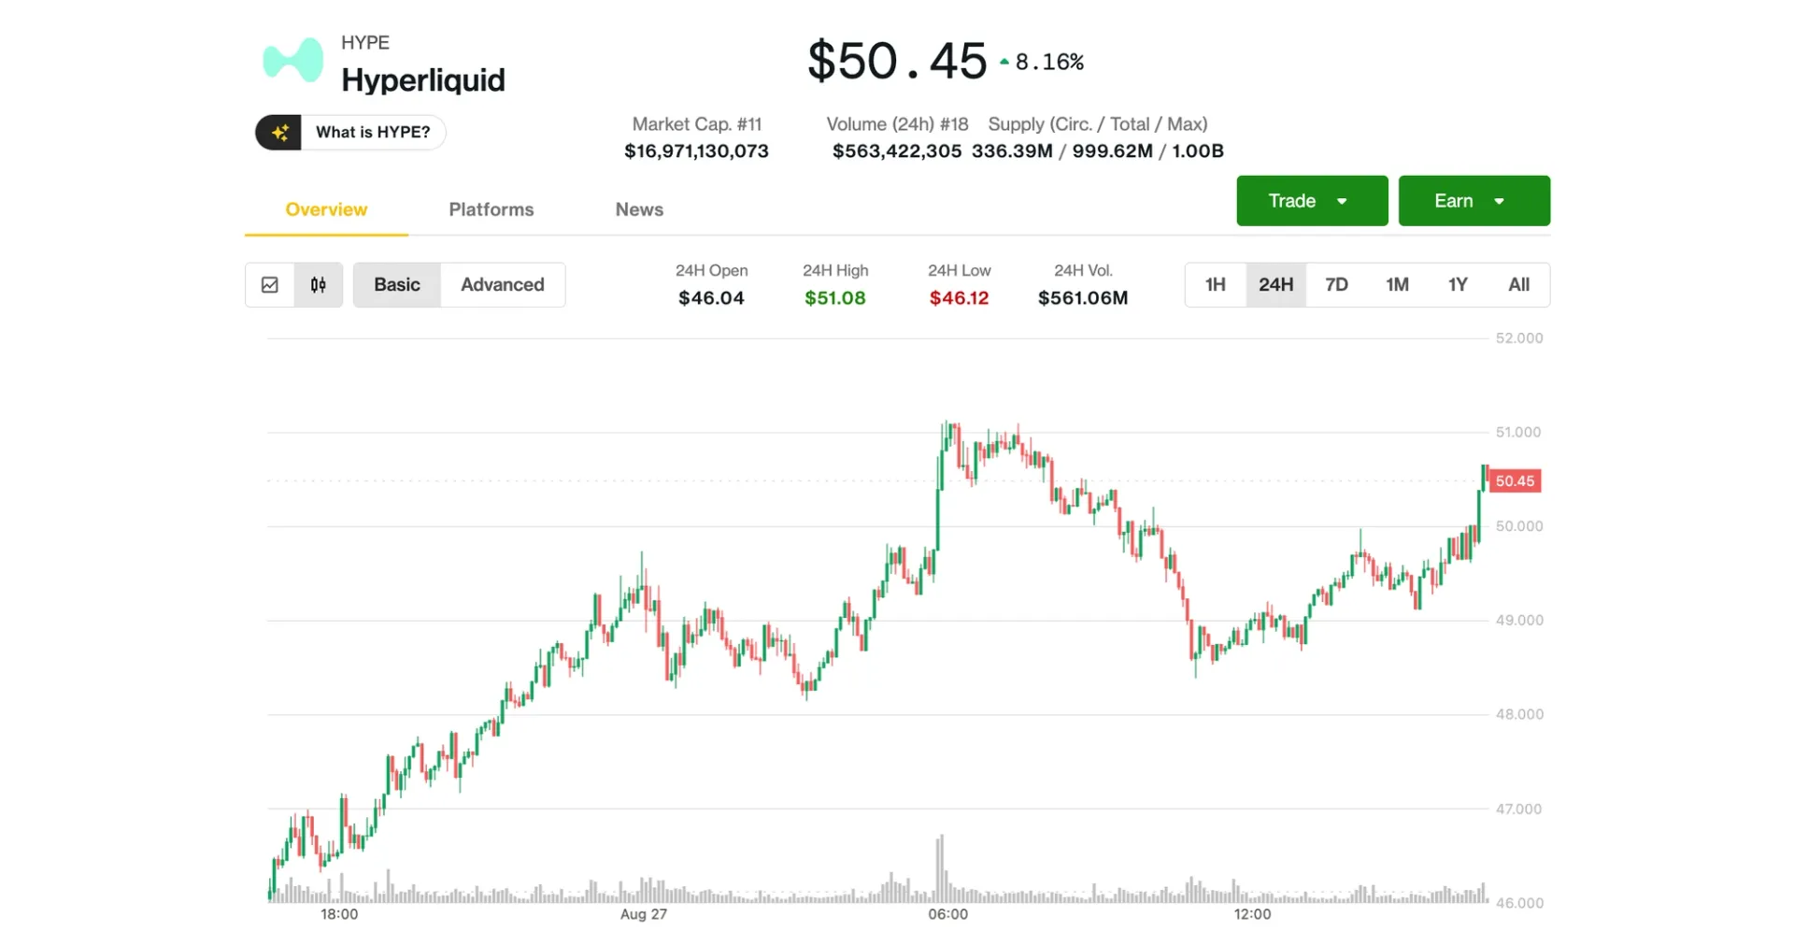Switch chart to line view
This screenshot has width=1794, height=931.
pos(270,284)
